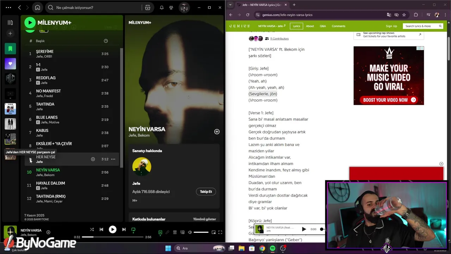Screen dimensions: 451x254
Task: Adjust the Spotify volume slider
Action: [201, 232]
